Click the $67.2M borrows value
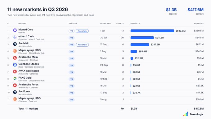The width and height of the screenshot is (211, 119). [200, 44]
